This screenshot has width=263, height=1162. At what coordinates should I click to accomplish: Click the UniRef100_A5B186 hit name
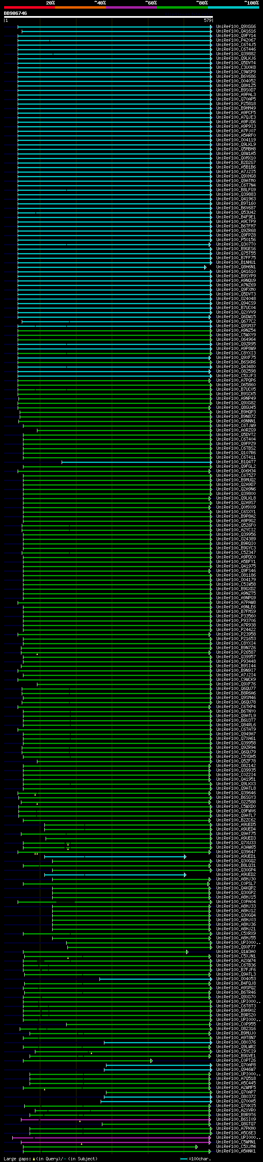[x=236, y=167]
